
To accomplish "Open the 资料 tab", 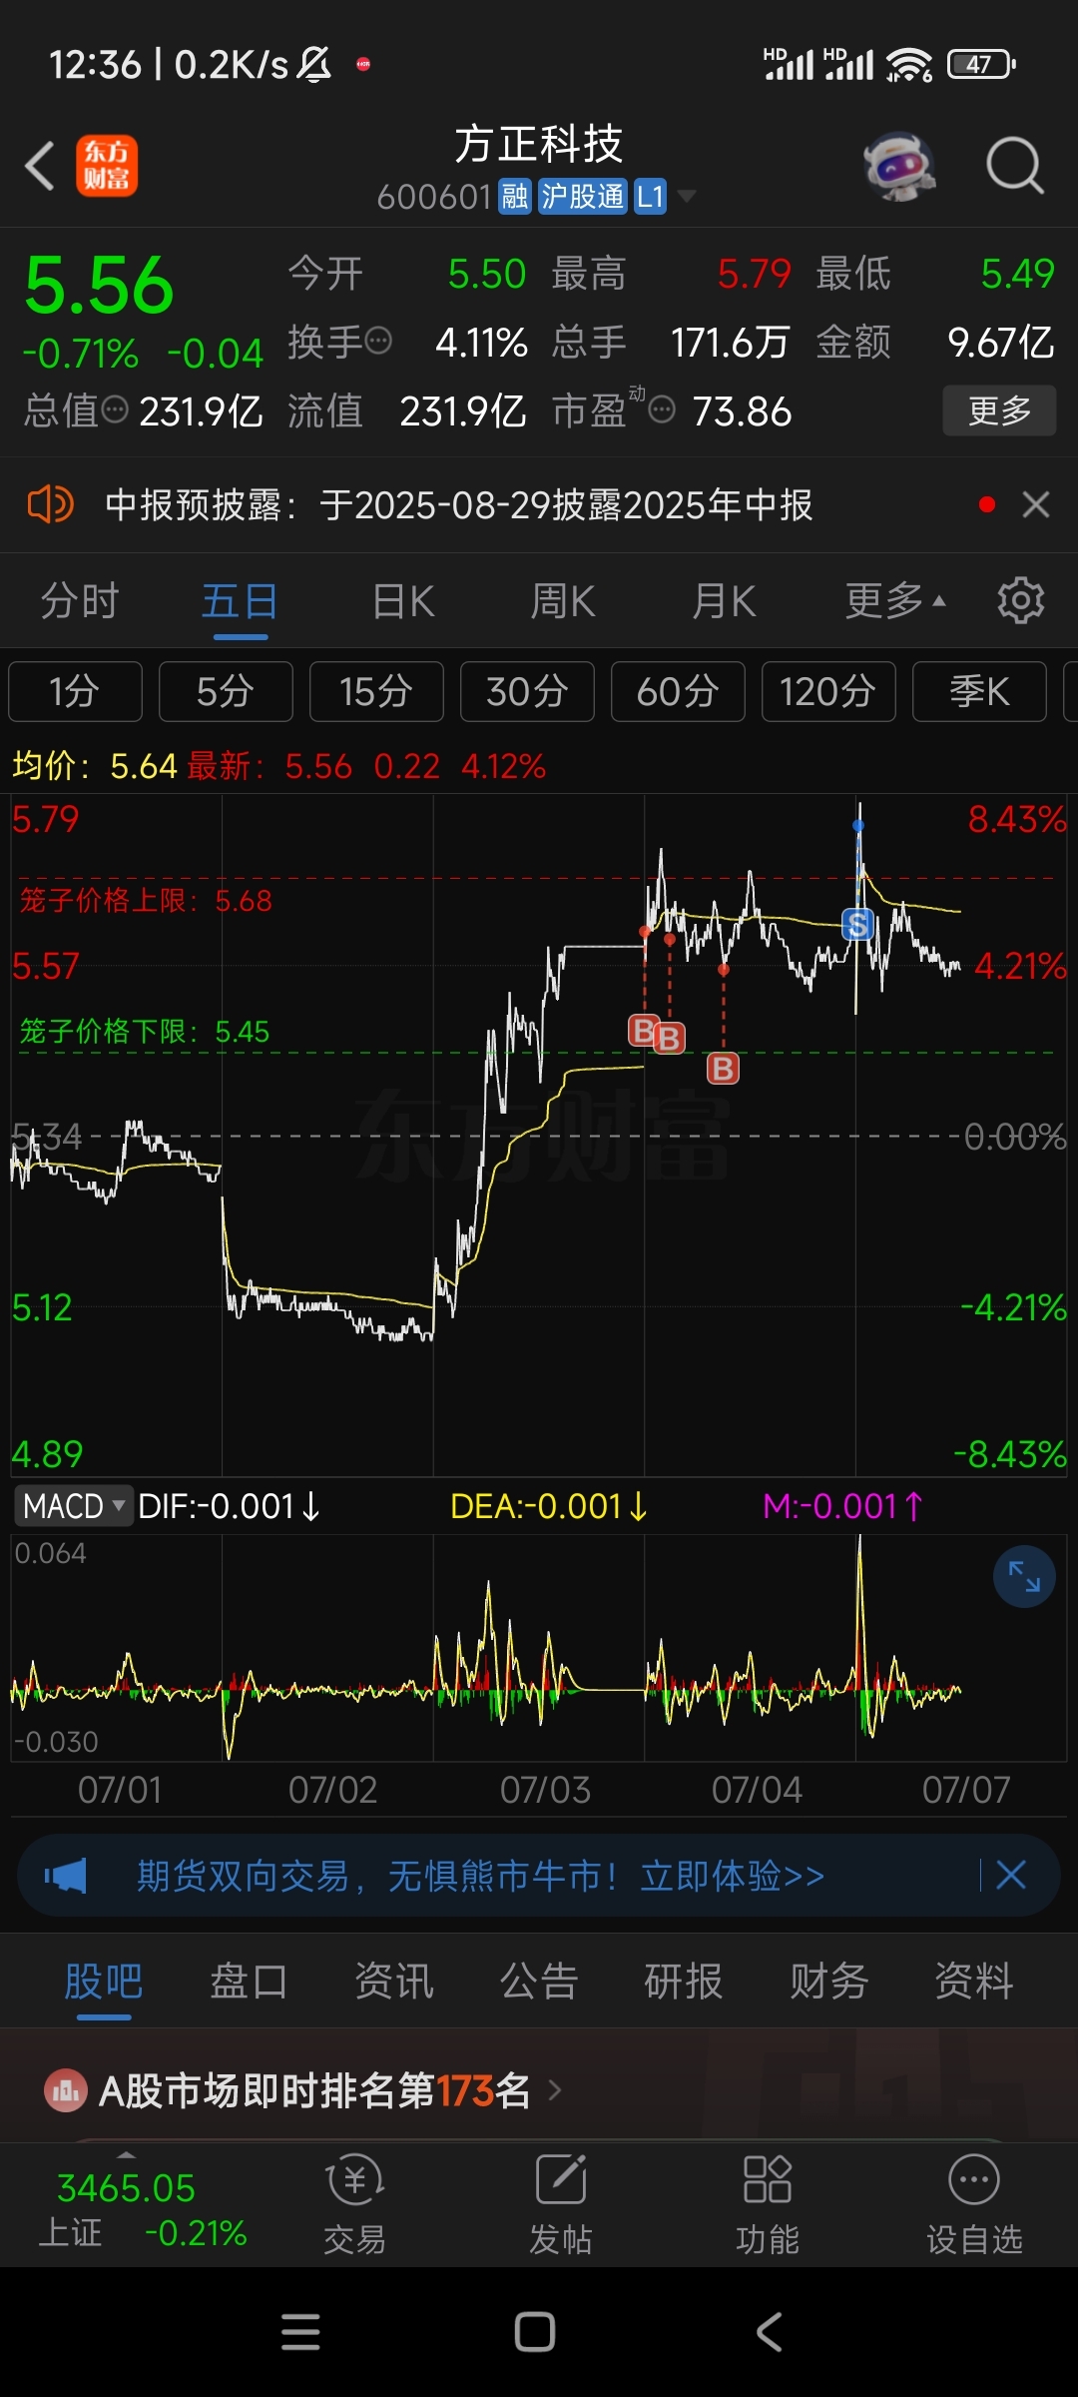I will pos(974,1982).
